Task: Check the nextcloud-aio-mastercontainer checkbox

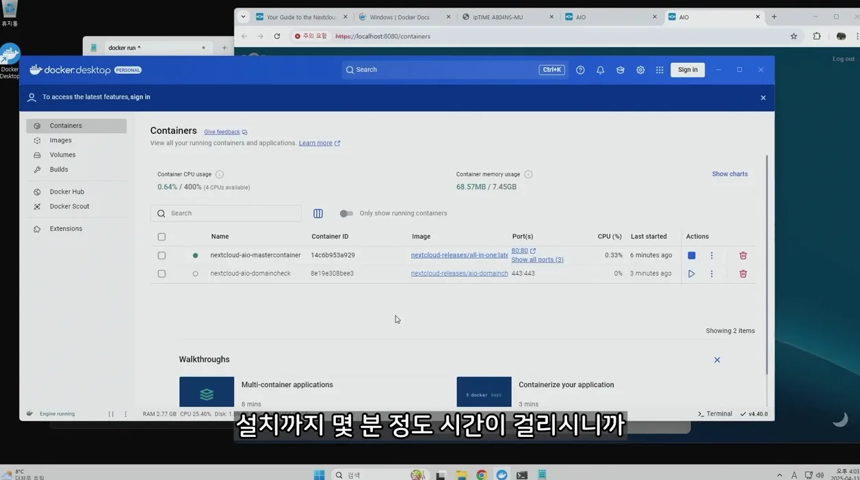Action: pos(161,255)
